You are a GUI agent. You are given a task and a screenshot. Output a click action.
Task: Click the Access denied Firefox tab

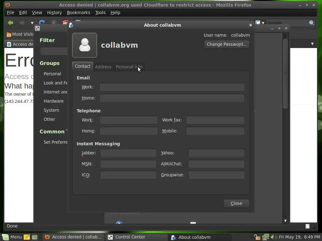pyautogui.click(x=20, y=44)
